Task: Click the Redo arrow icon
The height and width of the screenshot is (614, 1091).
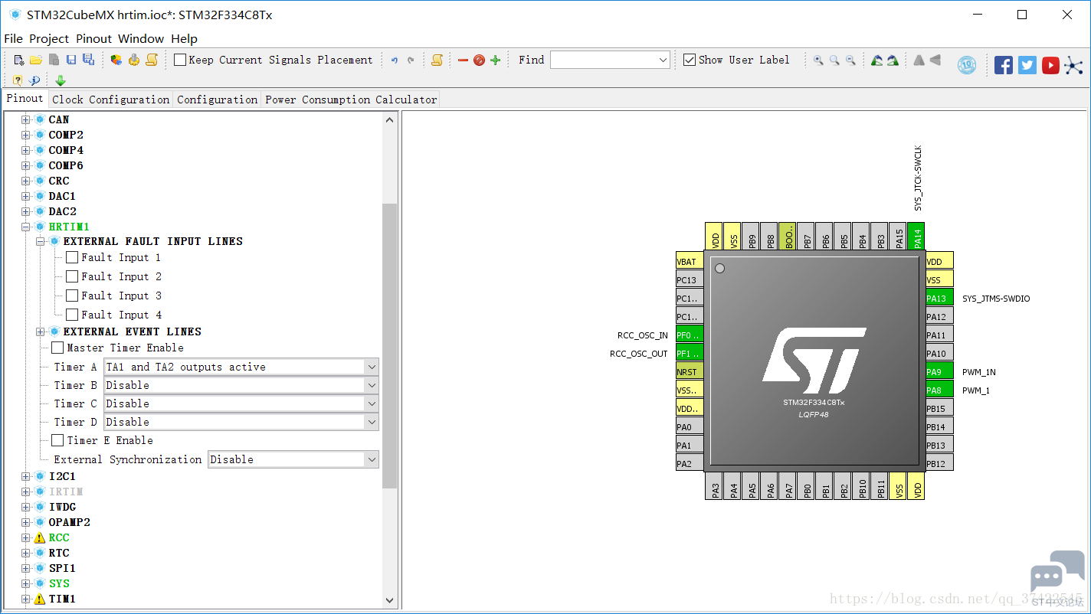Action: click(x=411, y=60)
